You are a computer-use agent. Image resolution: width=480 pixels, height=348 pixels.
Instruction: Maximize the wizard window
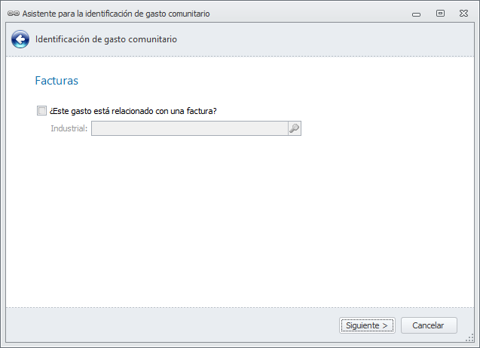[440, 13]
